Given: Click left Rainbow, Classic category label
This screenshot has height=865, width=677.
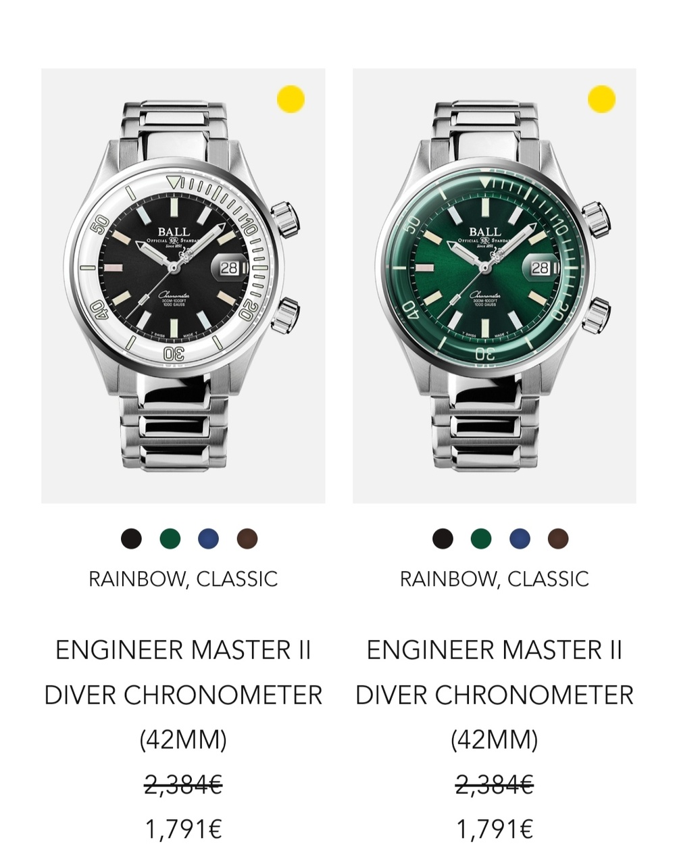Looking at the screenshot, I should point(183,579).
